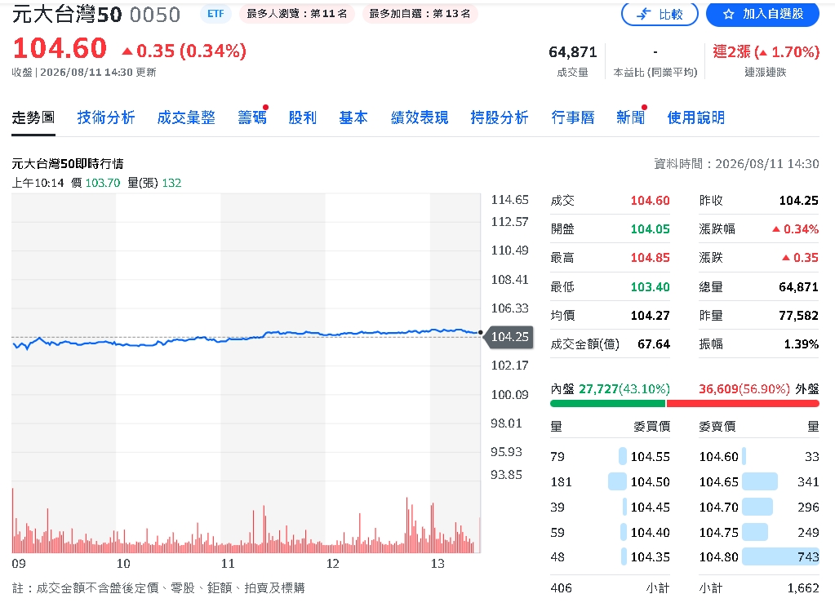This screenshot has width=835, height=616.
Task: Click bid price 104.35
Action: [651, 557]
